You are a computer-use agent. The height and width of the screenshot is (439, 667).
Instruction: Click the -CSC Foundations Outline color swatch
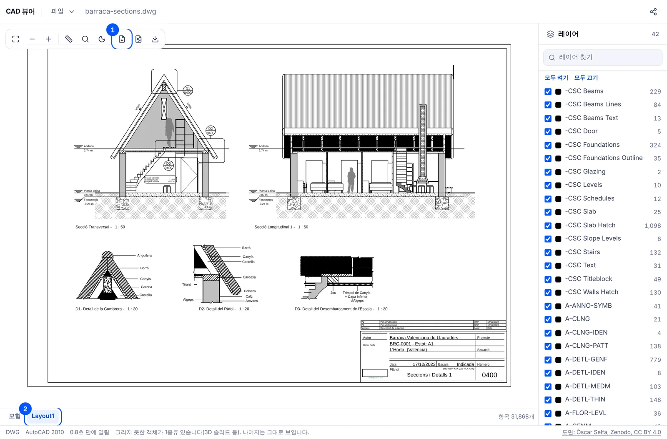pos(558,159)
